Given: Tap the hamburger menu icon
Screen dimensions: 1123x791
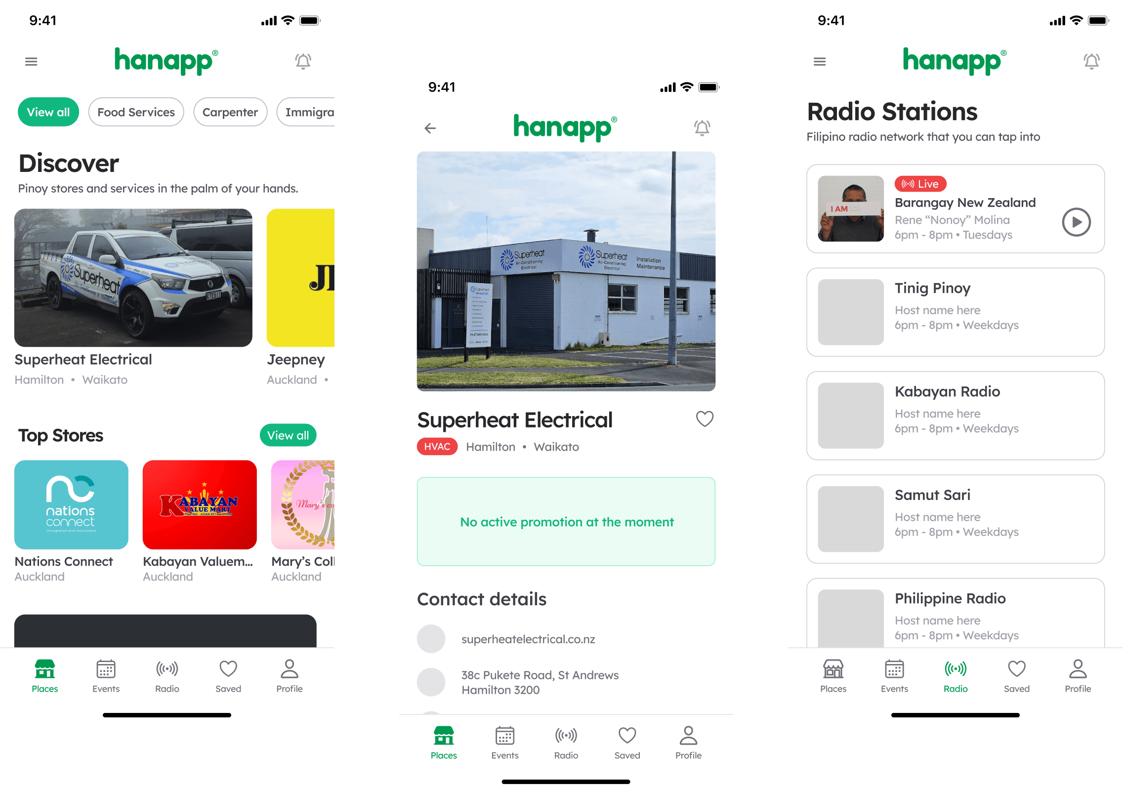Looking at the screenshot, I should coord(32,61).
